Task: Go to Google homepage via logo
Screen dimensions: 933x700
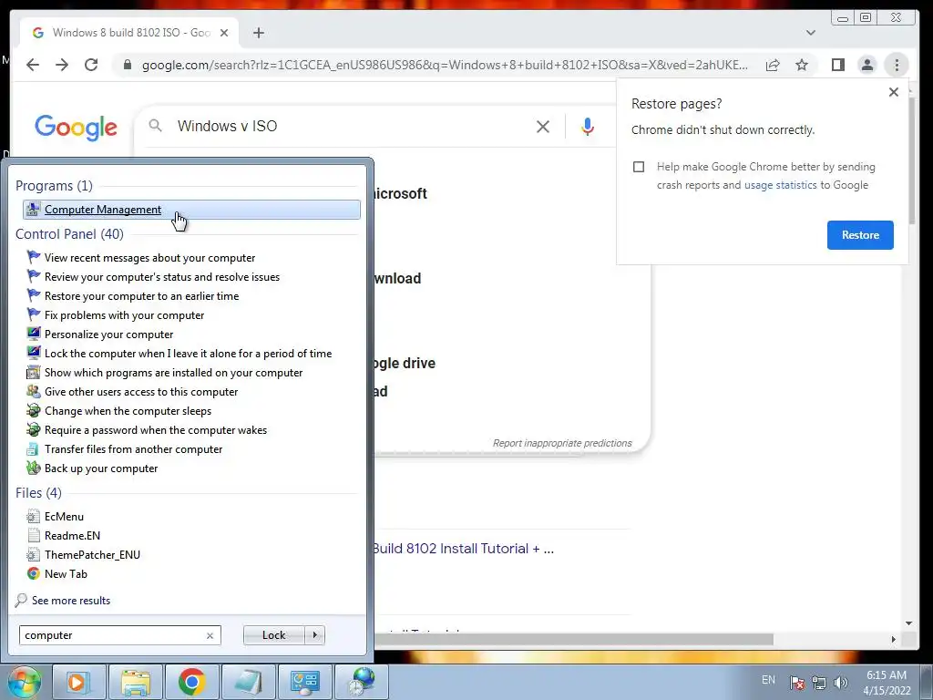Action: click(76, 127)
